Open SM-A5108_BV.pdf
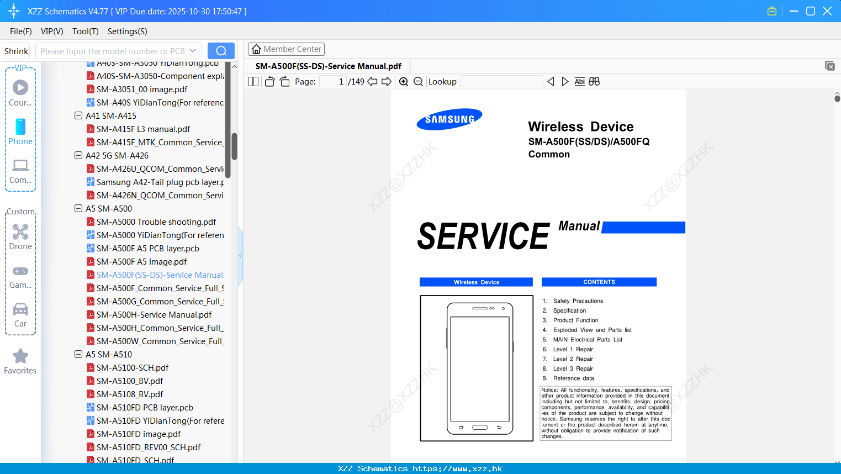The image size is (841, 474). pos(125,394)
